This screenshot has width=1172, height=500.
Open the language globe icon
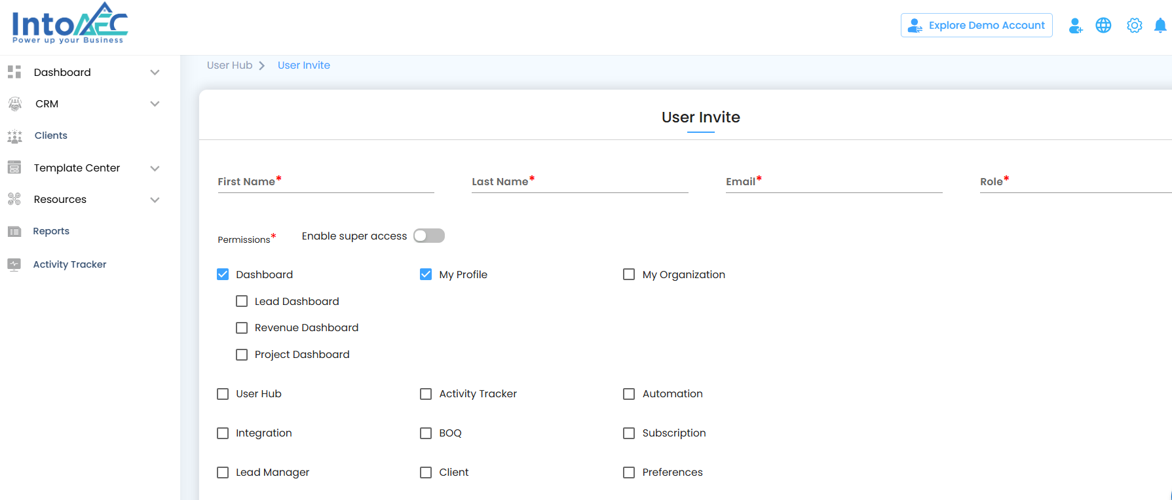coord(1103,26)
